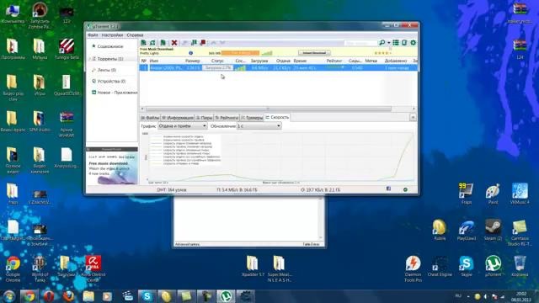The width and height of the screenshot is (539, 303).
Task: Switch to the Трекеры tab
Action: pyautogui.click(x=252, y=118)
